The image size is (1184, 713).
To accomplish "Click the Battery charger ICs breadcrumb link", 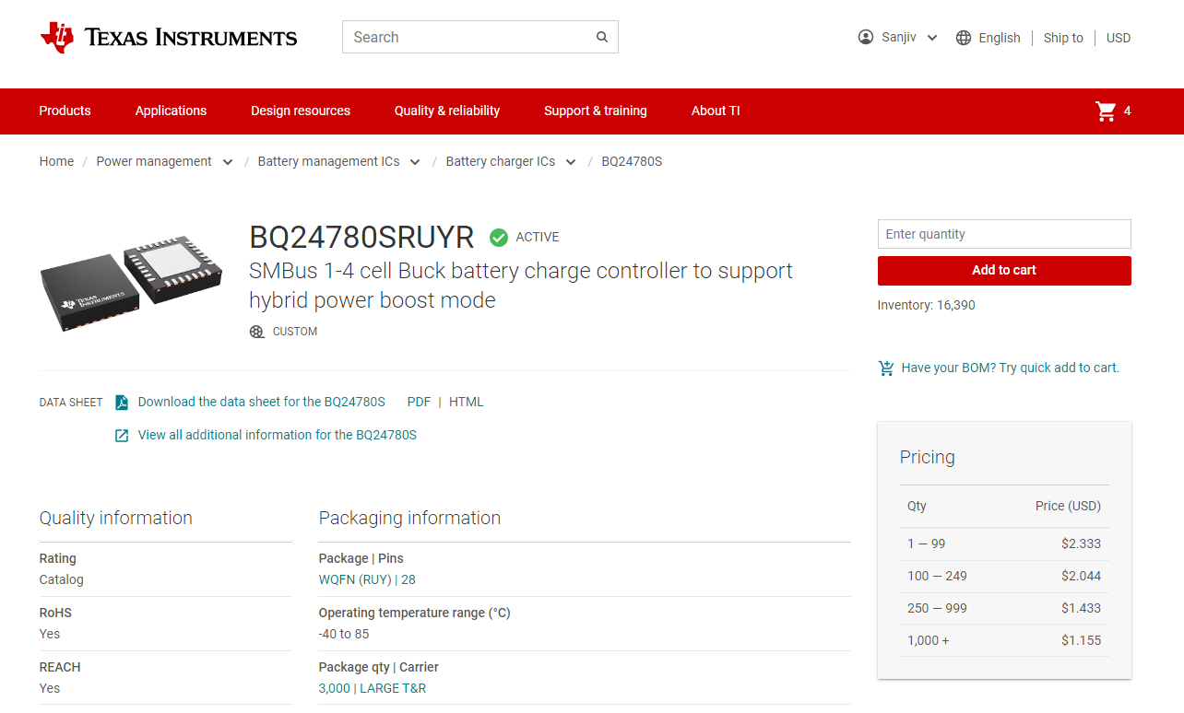I will coord(501,161).
